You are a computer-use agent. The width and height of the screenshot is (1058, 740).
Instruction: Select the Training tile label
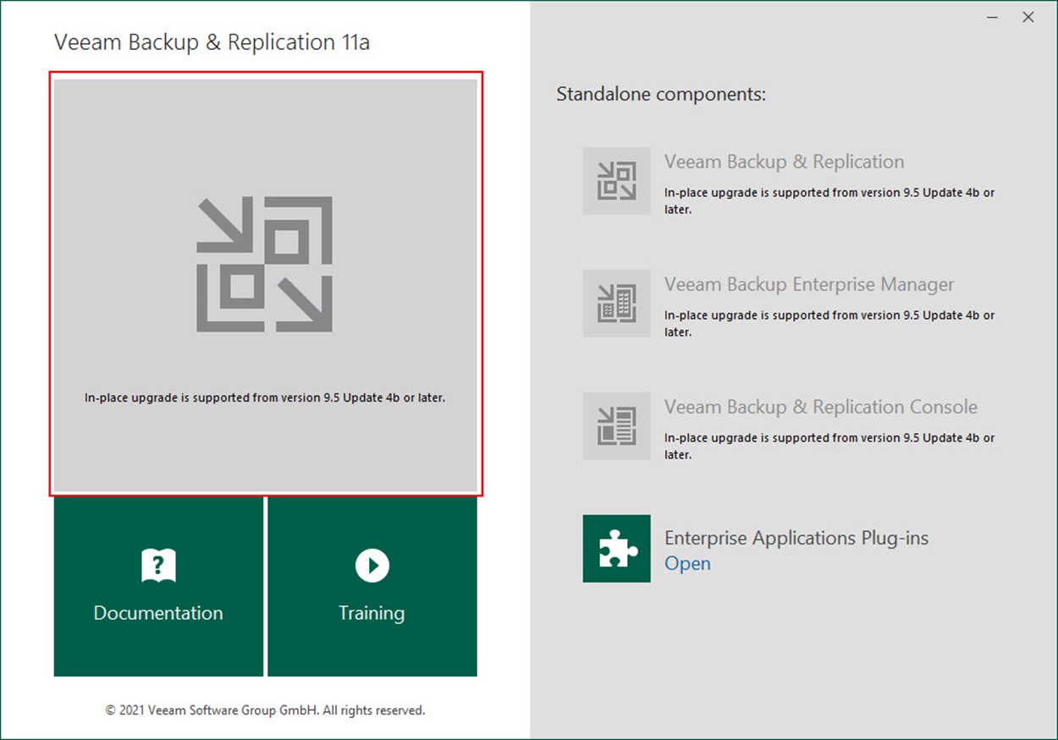[x=372, y=613]
